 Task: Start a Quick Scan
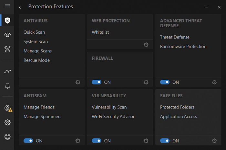(x=34, y=32)
